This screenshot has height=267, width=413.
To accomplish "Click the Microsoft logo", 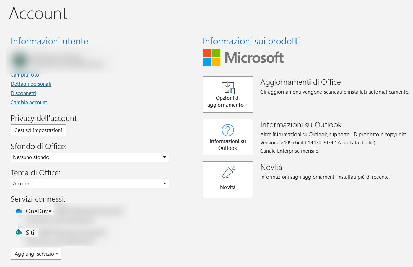I will point(243,58).
